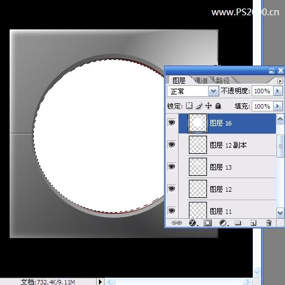This screenshot has height=285, width=285.
Task: Hide layer 图层 12 副本
Action: (x=171, y=145)
